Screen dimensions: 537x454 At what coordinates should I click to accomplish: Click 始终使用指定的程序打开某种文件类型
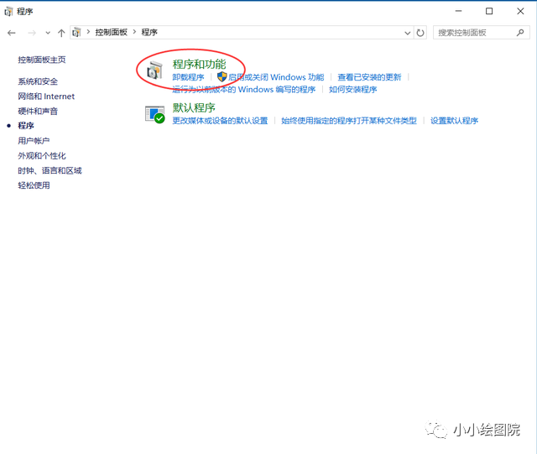coord(349,121)
